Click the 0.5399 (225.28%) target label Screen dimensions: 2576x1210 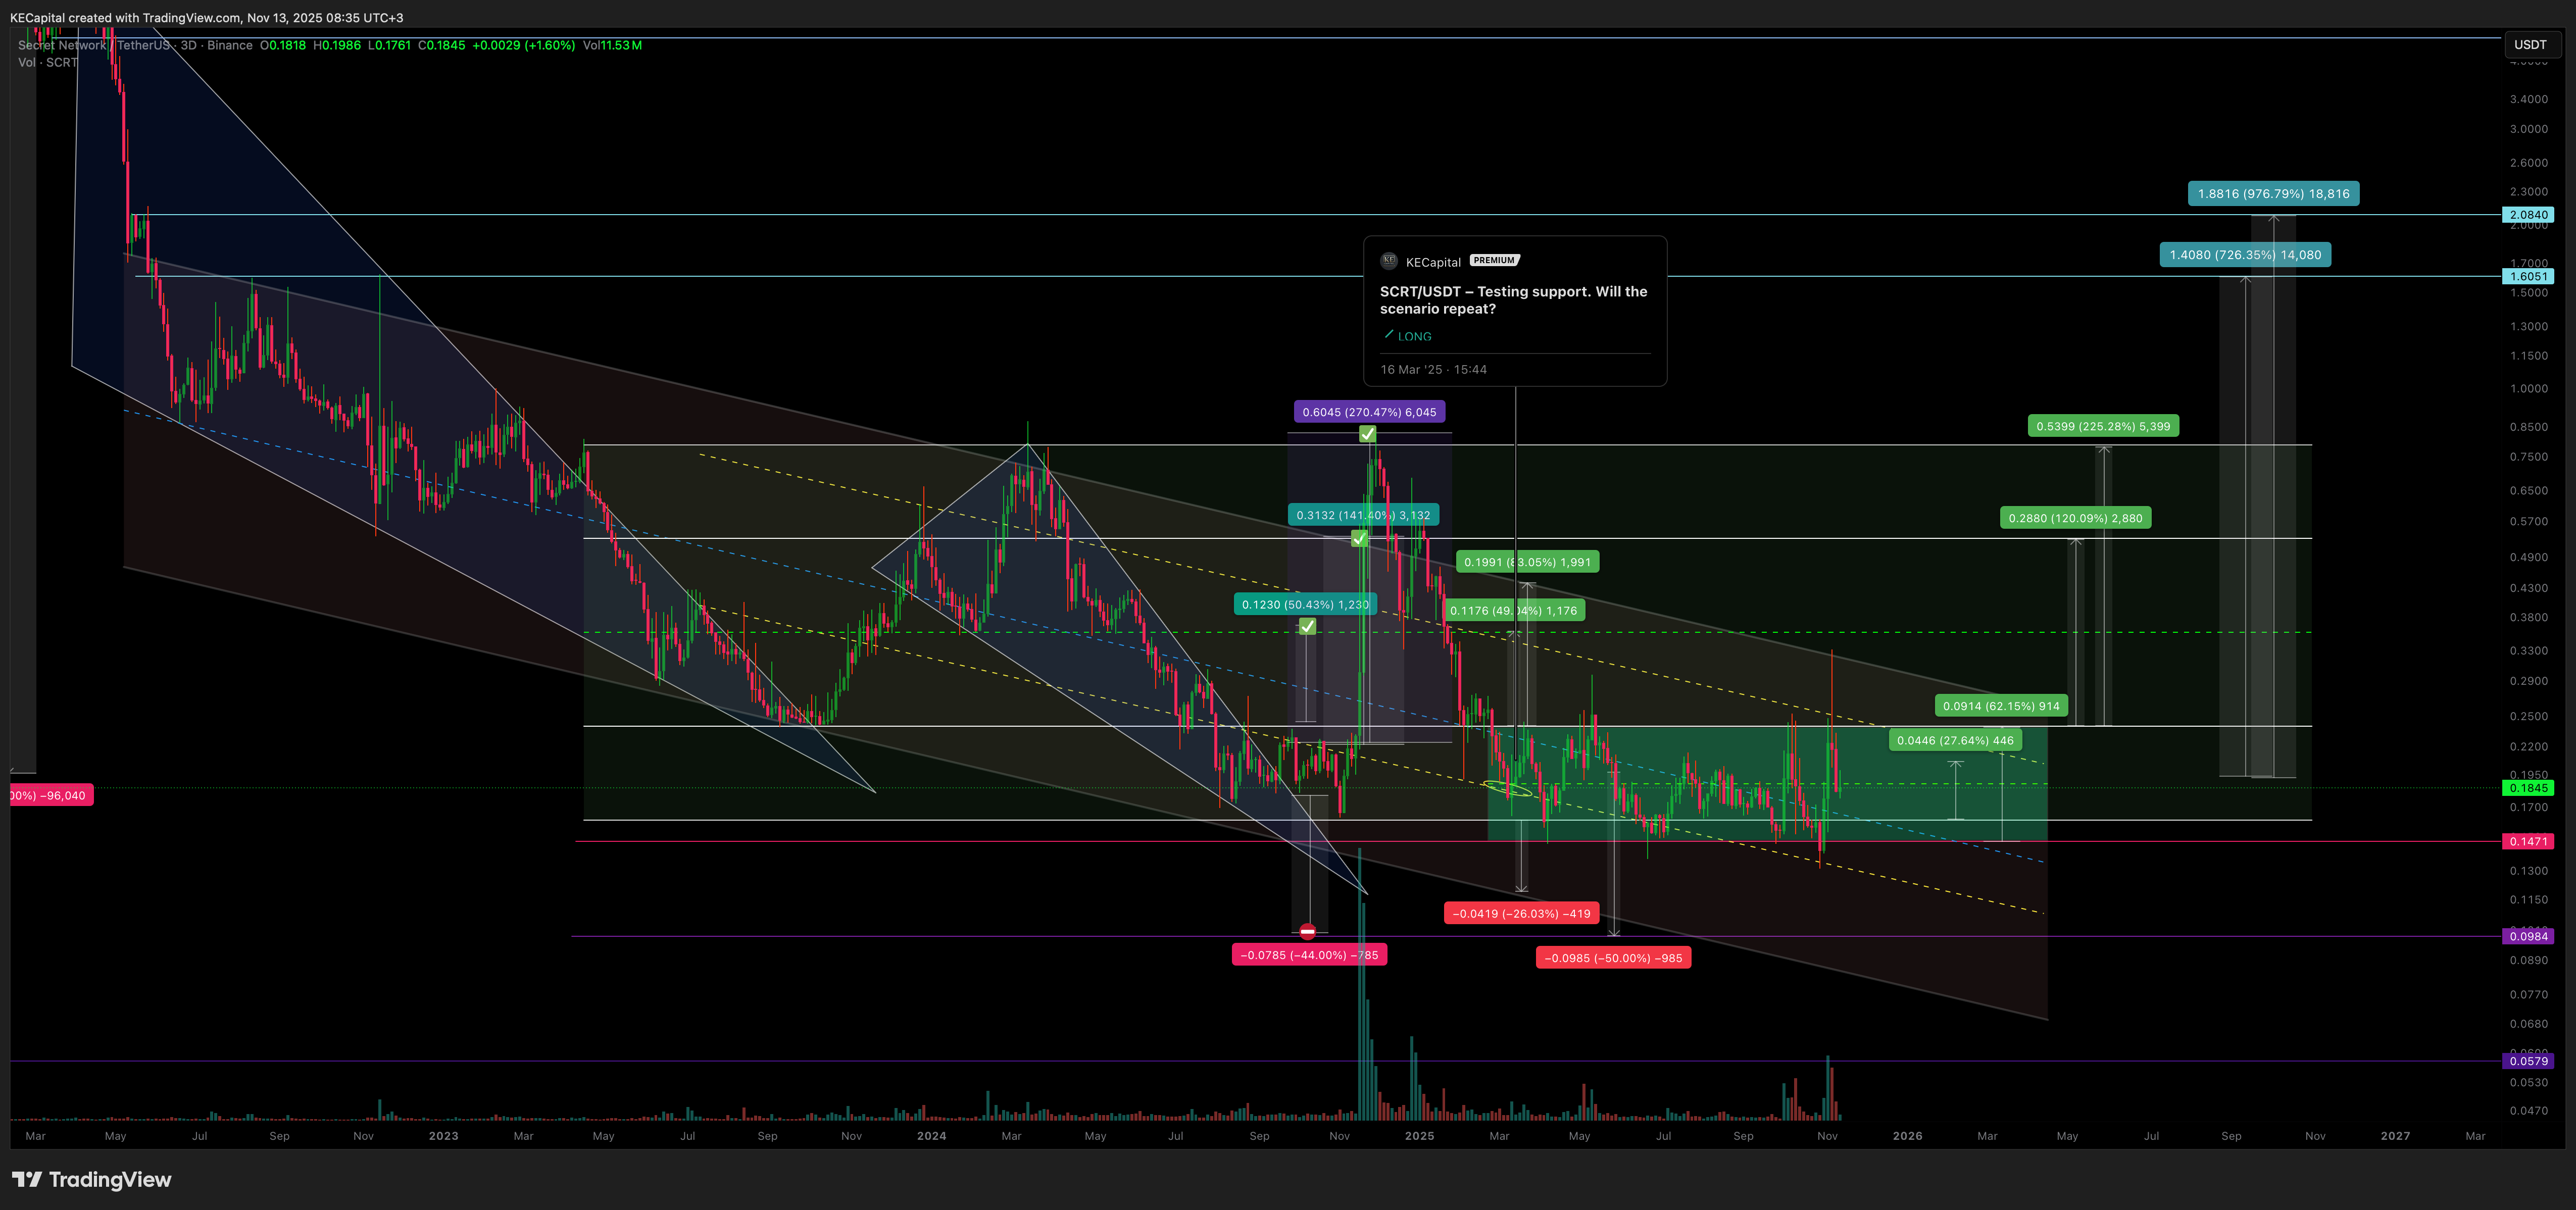[2103, 426]
